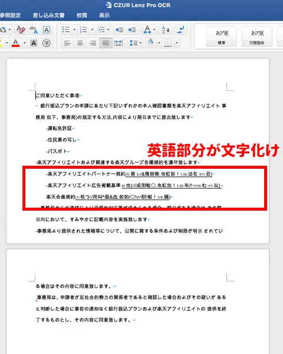The image size is (283, 354).
Task: Apply the 行間詰め style
Action: coord(257,37)
